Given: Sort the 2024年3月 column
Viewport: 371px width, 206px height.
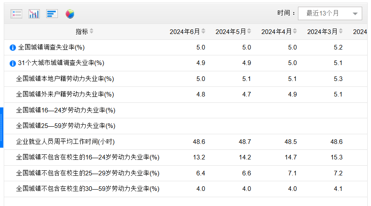Looking at the screenshot, I should (341, 31).
